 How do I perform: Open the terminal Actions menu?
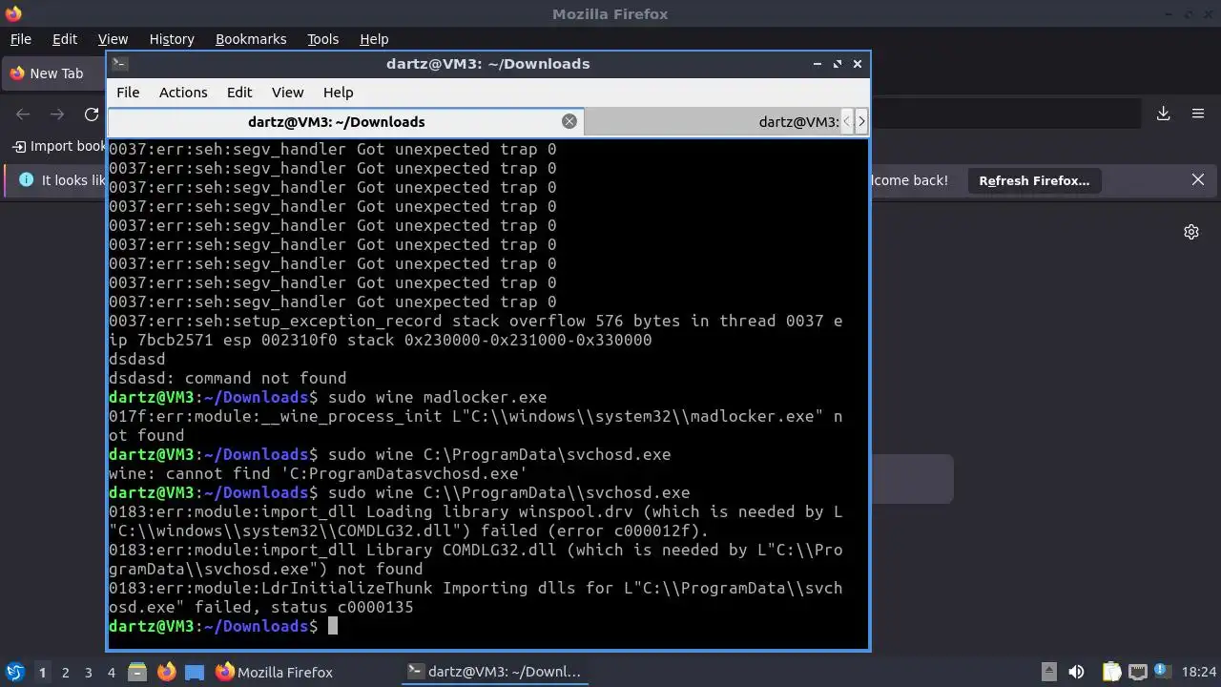[183, 93]
